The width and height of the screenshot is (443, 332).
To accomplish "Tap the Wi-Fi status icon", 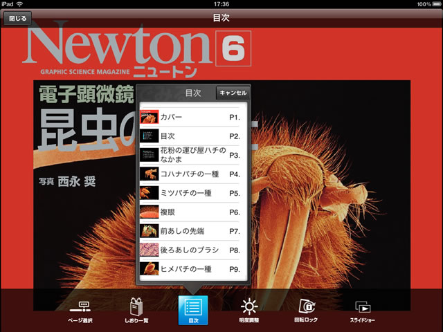I will [x=20, y=4].
